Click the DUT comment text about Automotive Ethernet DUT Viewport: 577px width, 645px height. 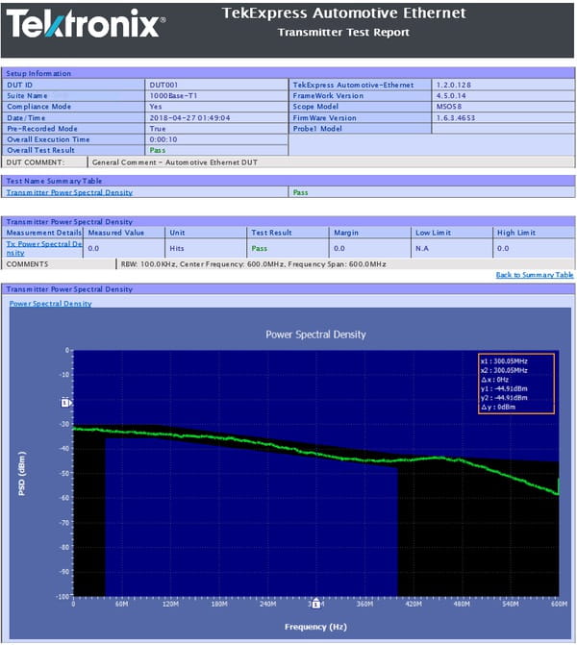pyautogui.click(x=174, y=162)
